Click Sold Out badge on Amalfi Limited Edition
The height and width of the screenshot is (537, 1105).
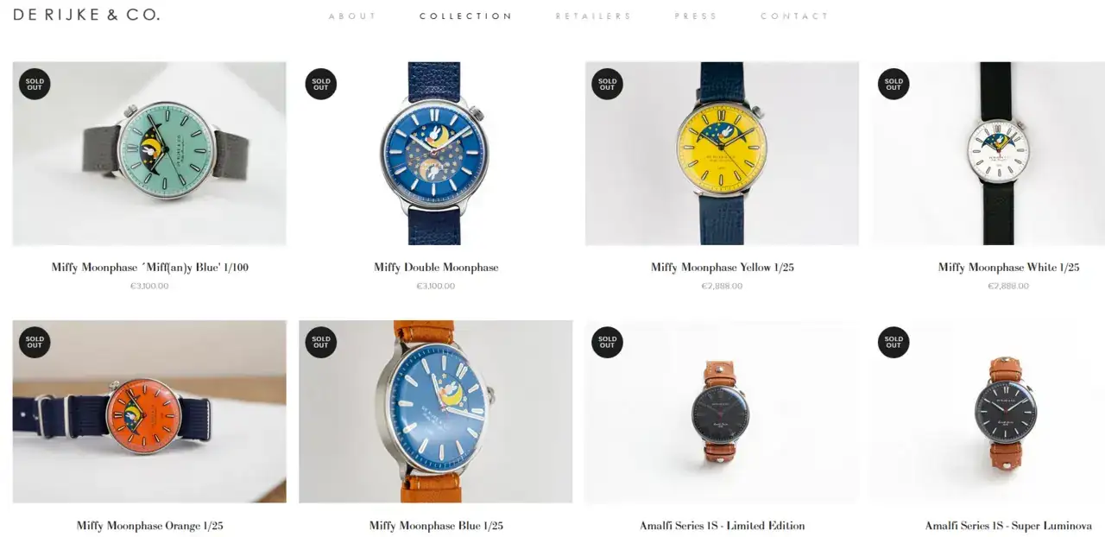pyautogui.click(x=607, y=342)
